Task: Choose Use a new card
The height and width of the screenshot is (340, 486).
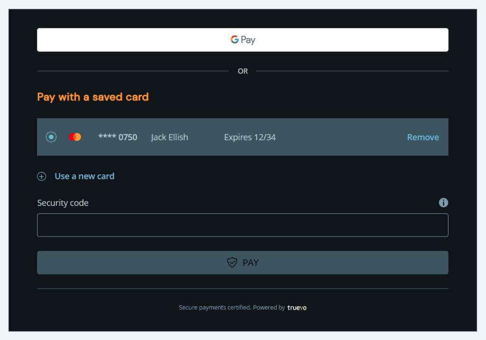Action: tap(84, 176)
